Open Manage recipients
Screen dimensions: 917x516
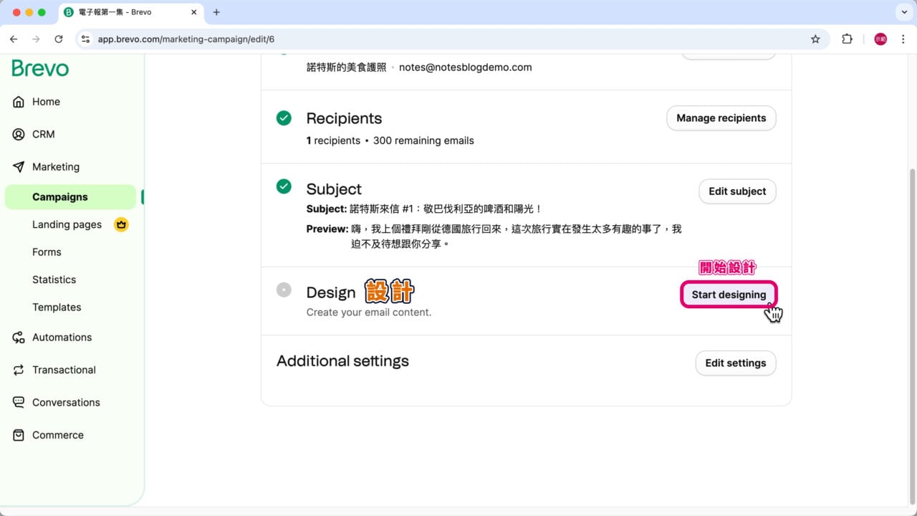(721, 118)
